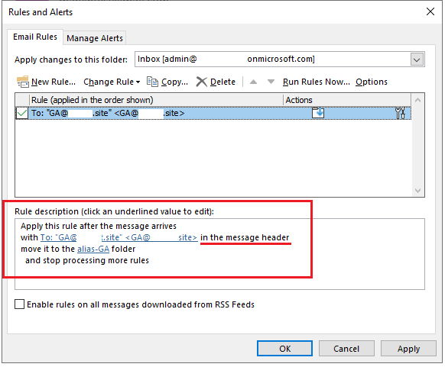The image size is (445, 367).
Task: Open the Change Rule dropdown menu
Action: click(x=112, y=82)
